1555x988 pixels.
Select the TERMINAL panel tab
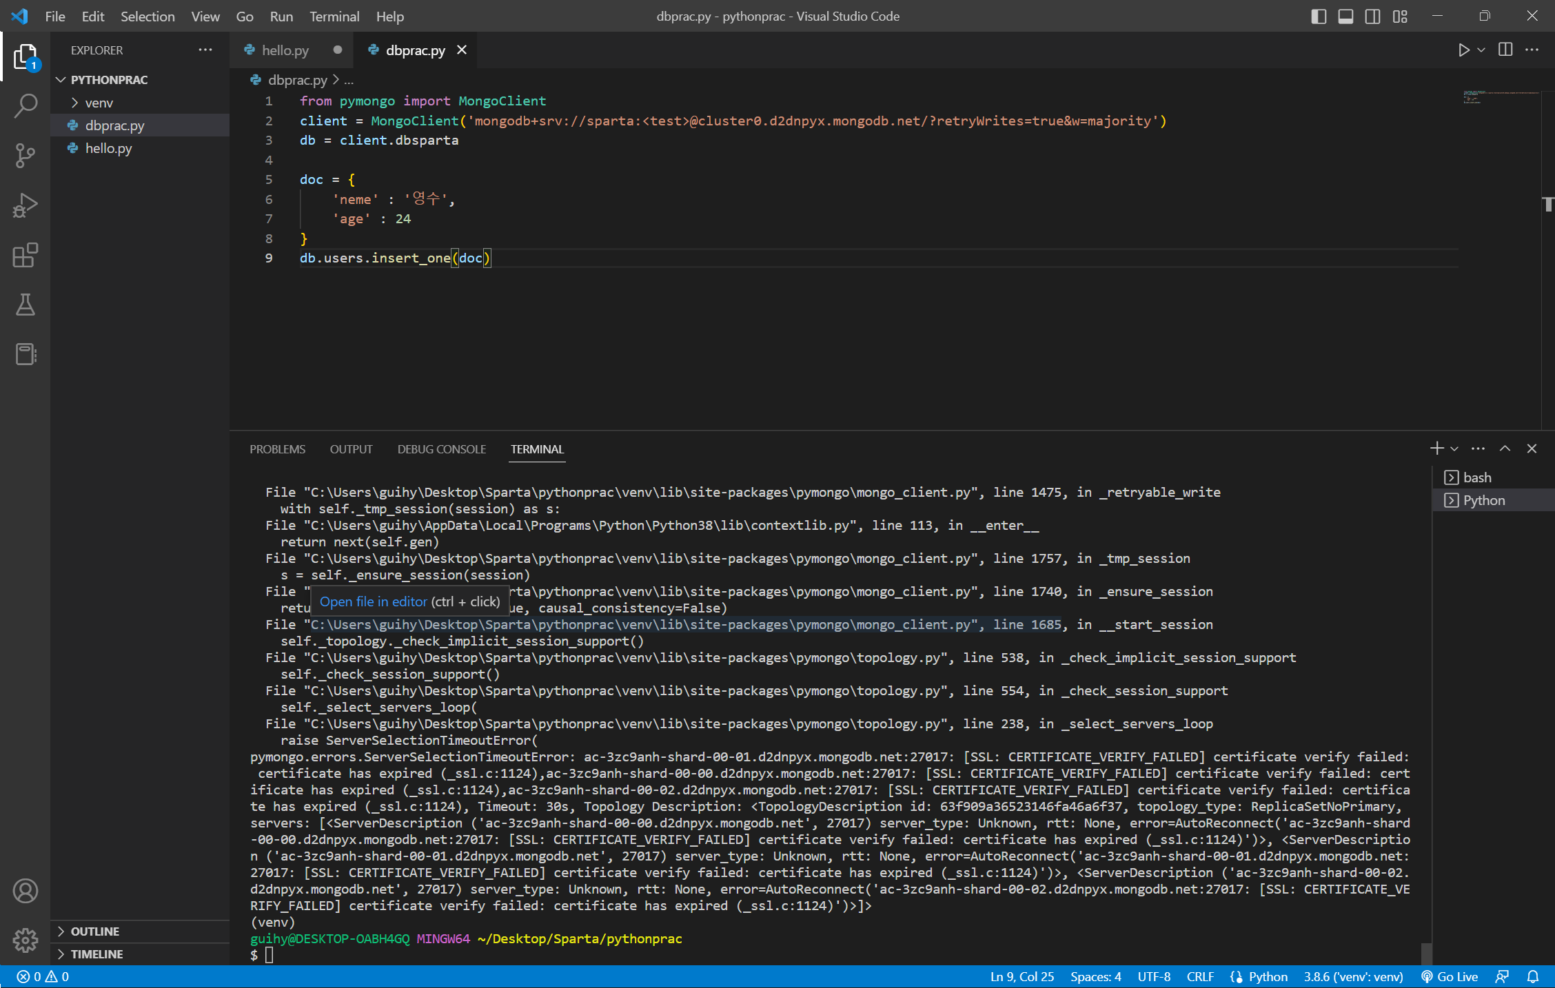point(537,449)
